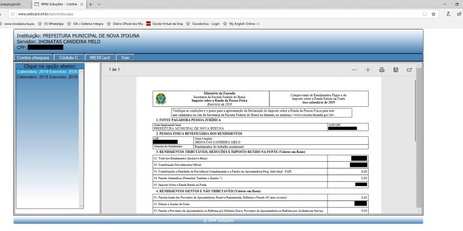Screen dimensions: 463x231
Task: Click the webcard.inf.br address bar
Action: tap(174, 13)
